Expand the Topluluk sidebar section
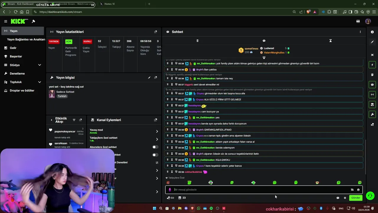This screenshot has height=213, width=378. click(40, 82)
